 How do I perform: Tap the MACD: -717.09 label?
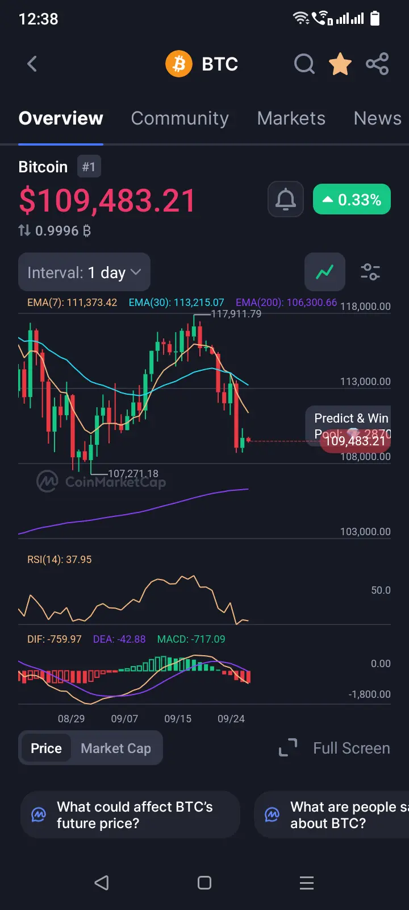[191, 639]
